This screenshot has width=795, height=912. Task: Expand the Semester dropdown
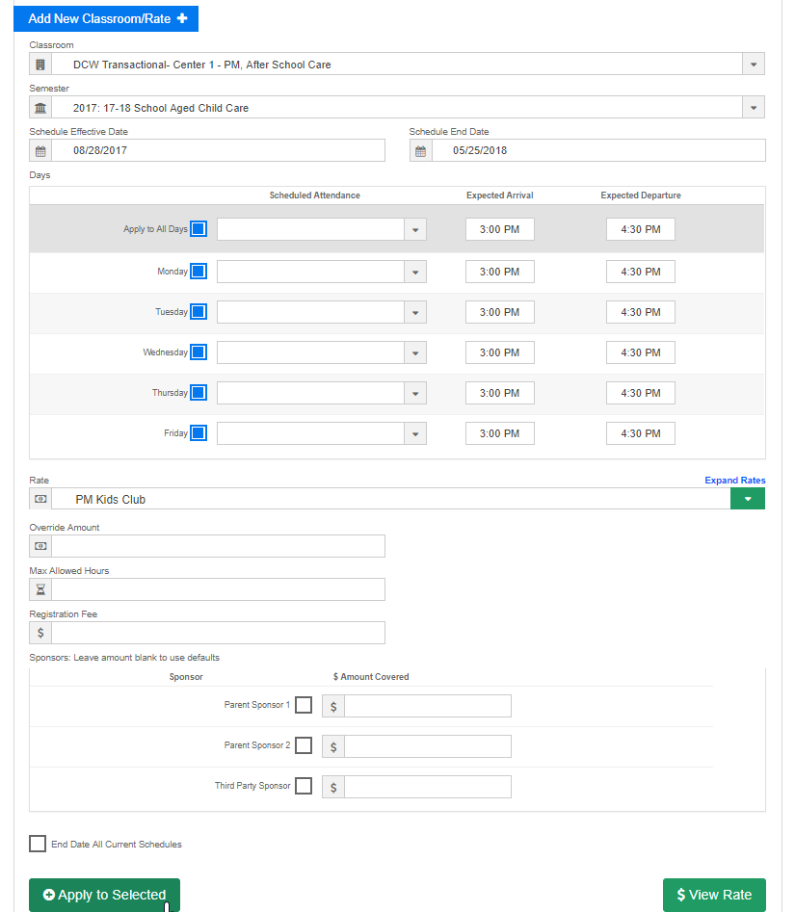coord(754,108)
